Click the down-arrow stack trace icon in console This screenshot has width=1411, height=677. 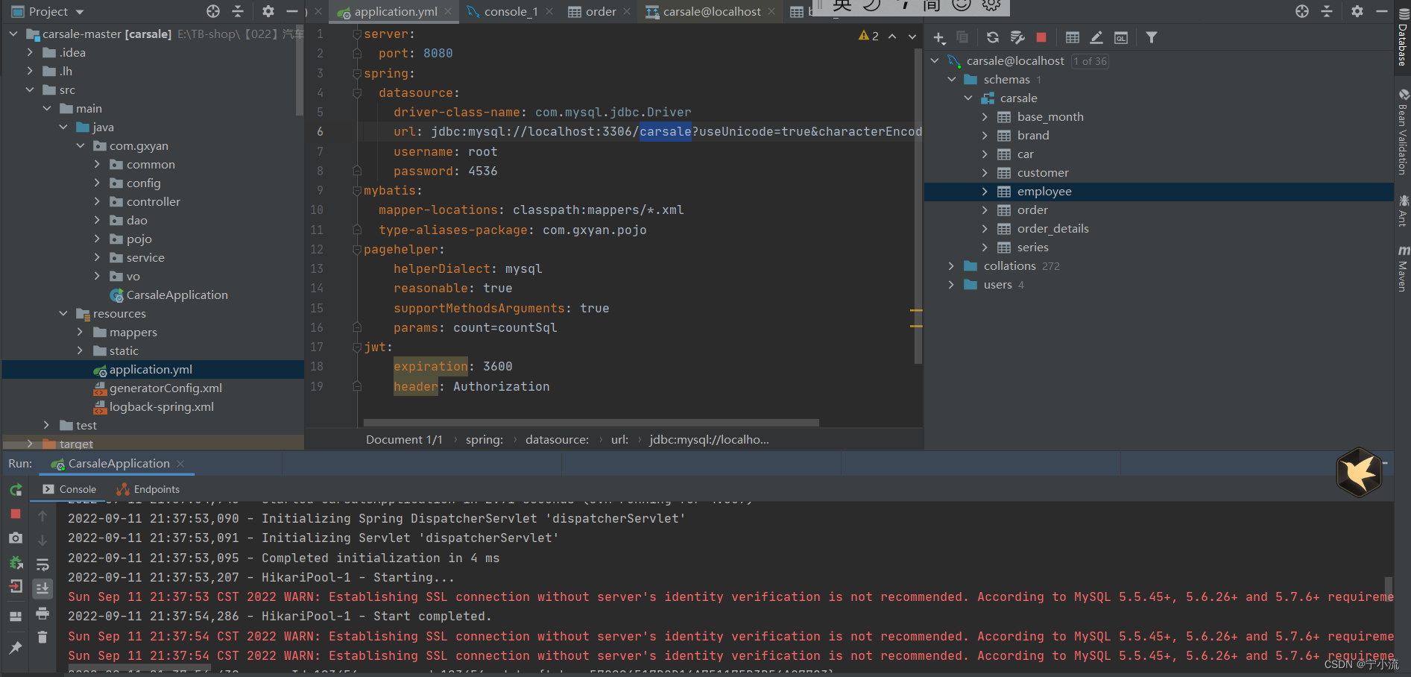click(x=42, y=540)
